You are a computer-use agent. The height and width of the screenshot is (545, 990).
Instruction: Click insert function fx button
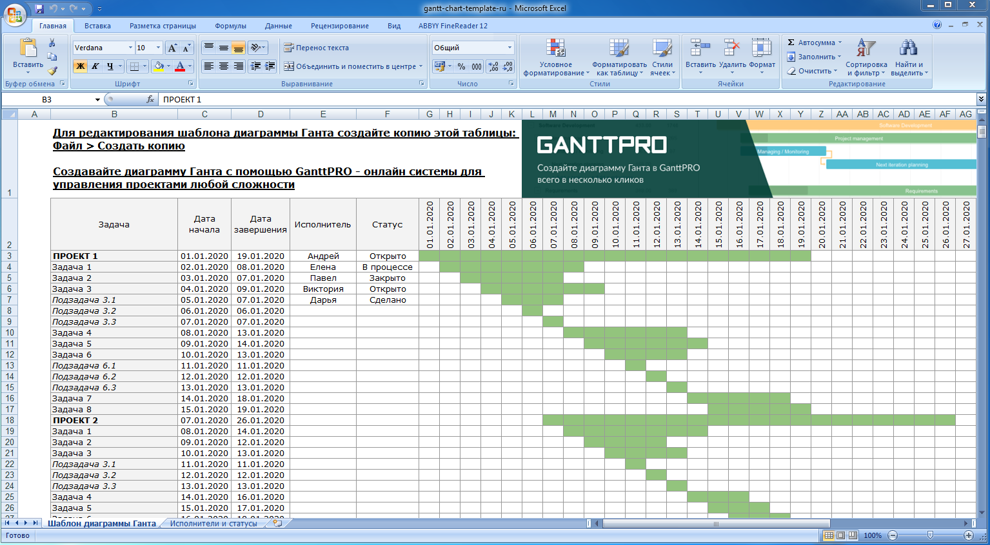[x=150, y=99]
